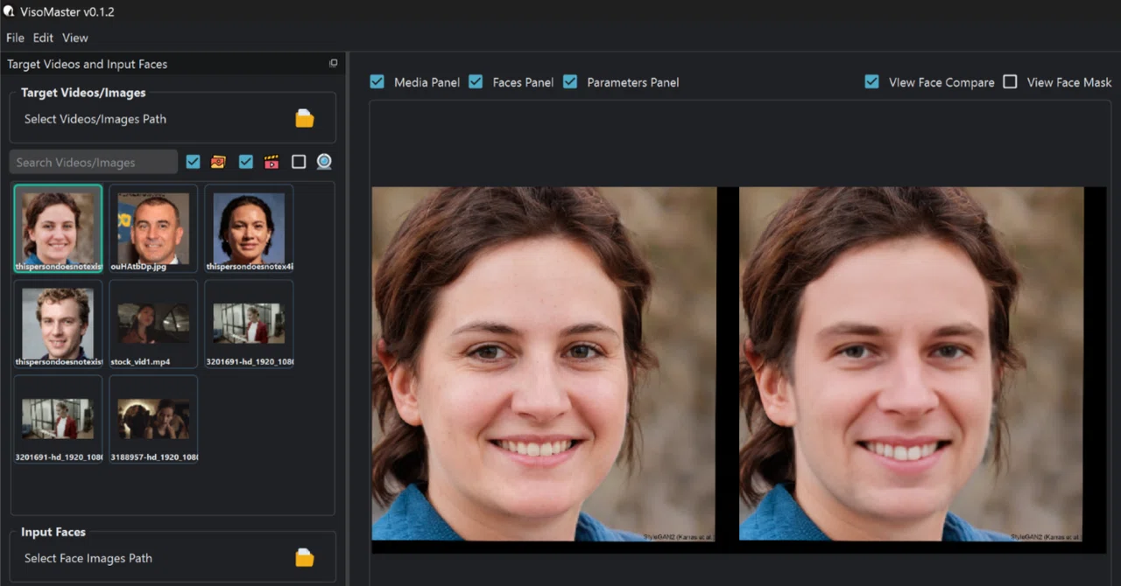Select the stock_vid1.mp4 thumbnail
Screen dimensions: 1121x586
click(153, 324)
